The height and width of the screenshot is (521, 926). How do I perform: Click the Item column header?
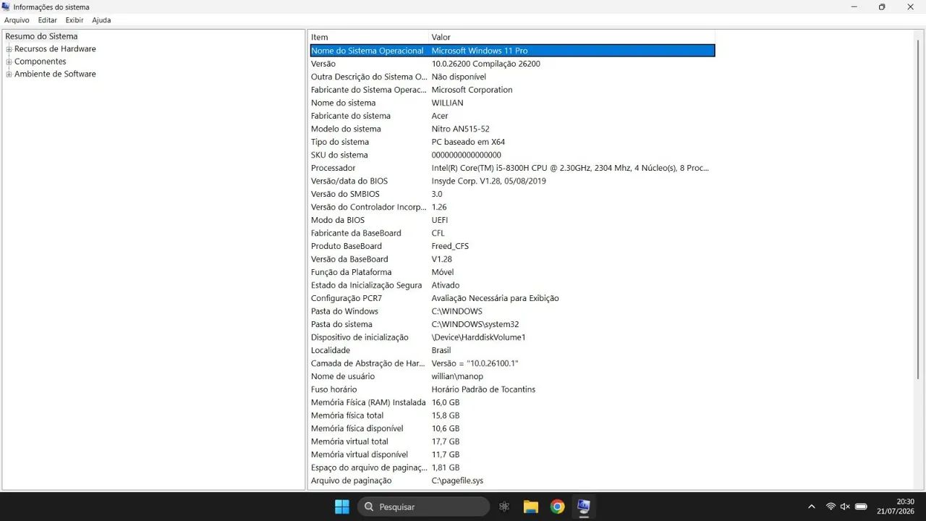pos(369,37)
